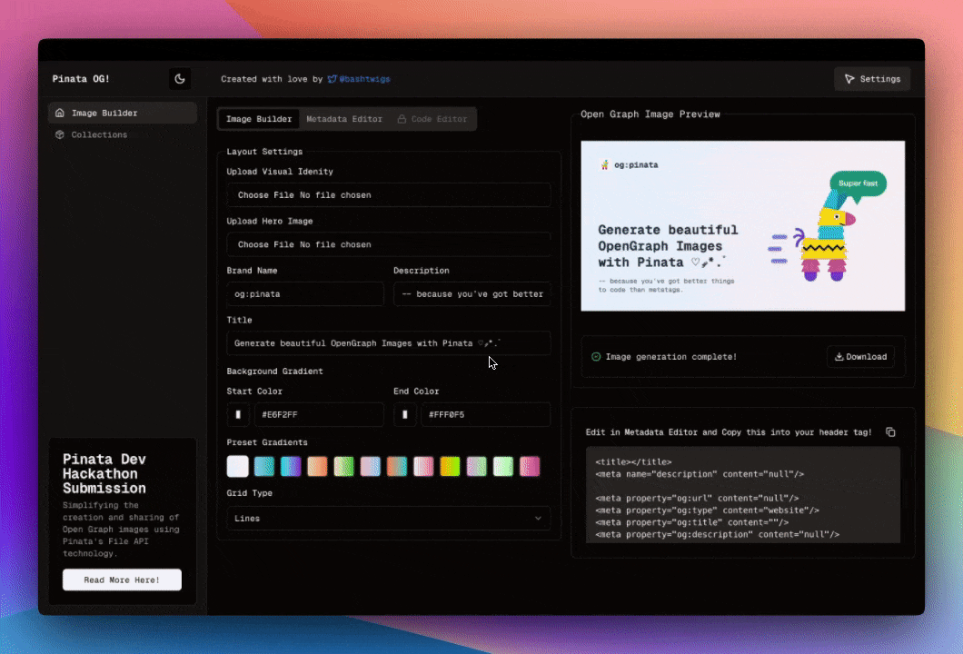
Task: Open Collections in the sidebar
Action: pos(123,134)
